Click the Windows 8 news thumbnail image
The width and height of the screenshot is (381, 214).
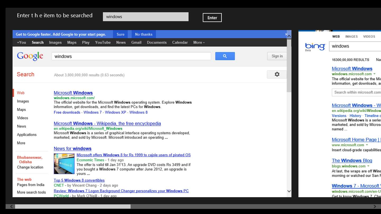pos(64,164)
